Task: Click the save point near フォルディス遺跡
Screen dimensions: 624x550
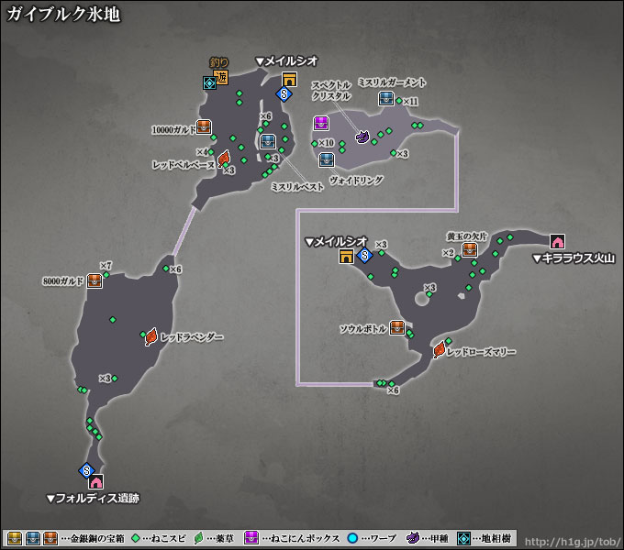Action: [x=86, y=470]
